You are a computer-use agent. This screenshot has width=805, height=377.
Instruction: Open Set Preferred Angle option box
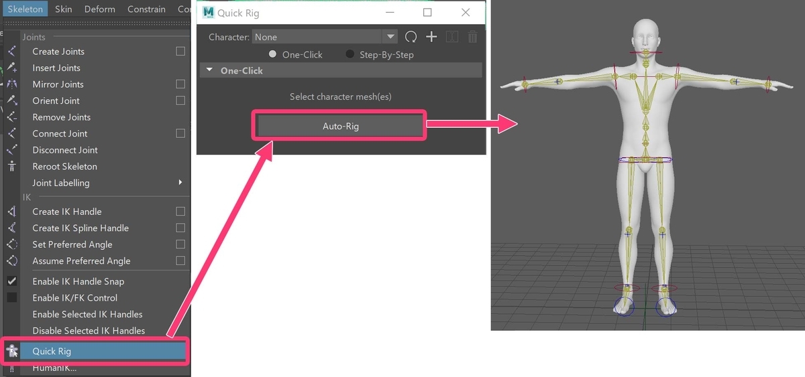pos(180,244)
